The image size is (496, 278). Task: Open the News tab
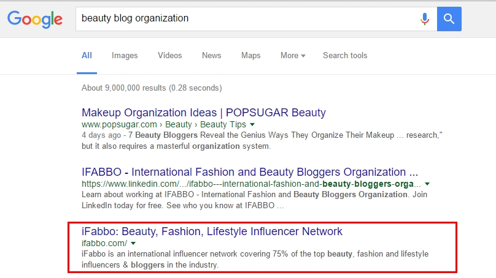(212, 56)
